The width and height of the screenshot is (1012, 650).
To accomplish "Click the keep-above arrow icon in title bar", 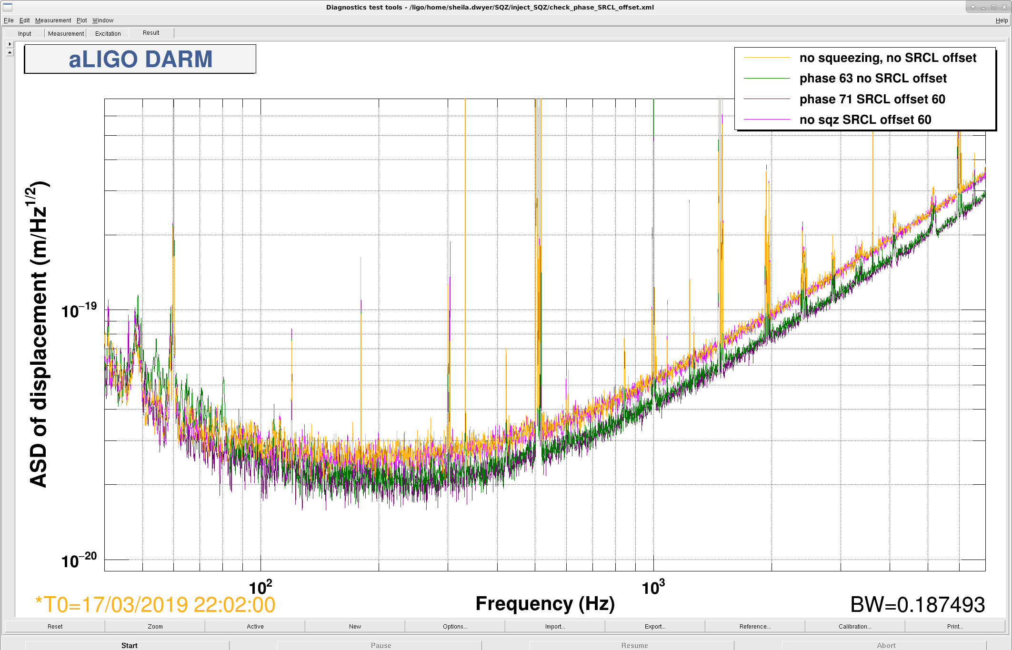I will pyautogui.click(x=973, y=7).
